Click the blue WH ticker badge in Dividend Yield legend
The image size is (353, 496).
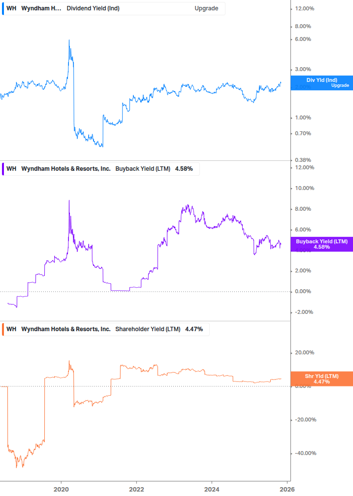tap(10, 8)
